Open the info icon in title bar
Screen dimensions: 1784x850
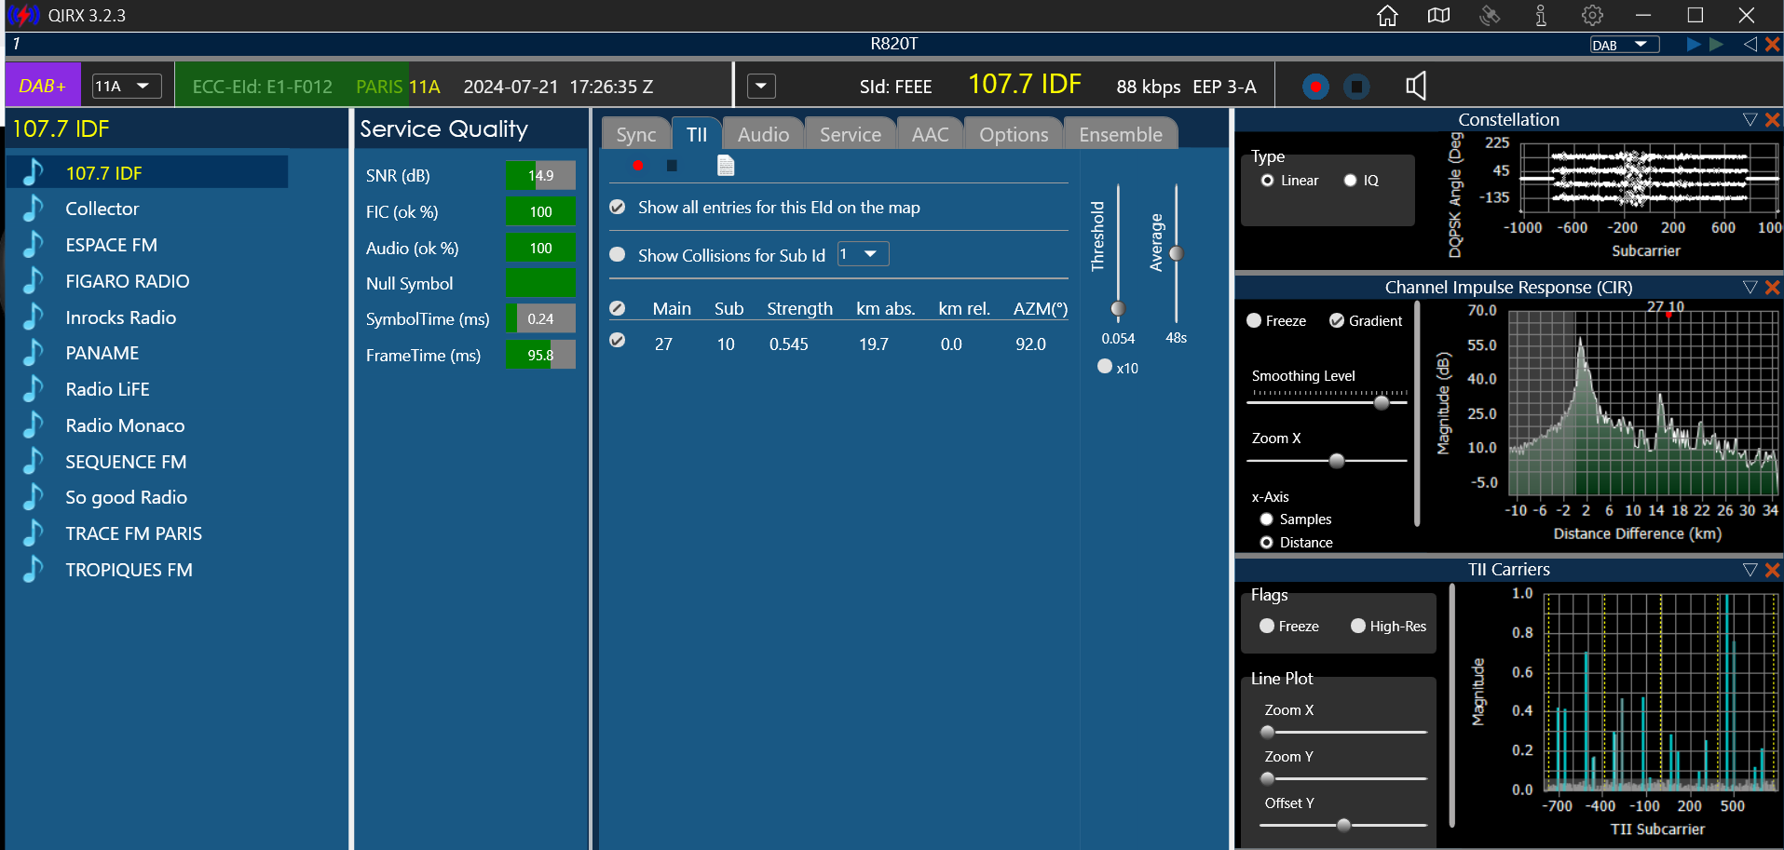pos(1541,16)
